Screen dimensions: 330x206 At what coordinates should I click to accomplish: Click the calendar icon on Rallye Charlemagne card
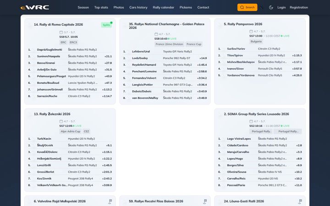(x=156, y=34)
